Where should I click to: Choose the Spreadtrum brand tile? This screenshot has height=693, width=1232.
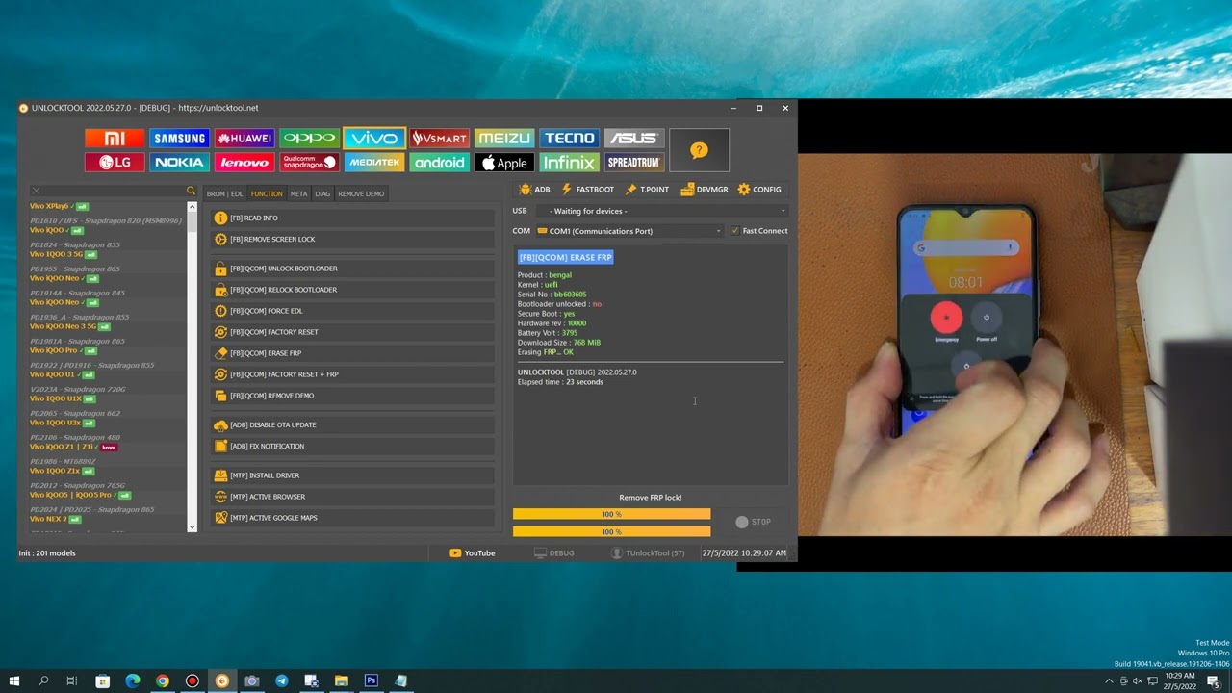[633, 163]
